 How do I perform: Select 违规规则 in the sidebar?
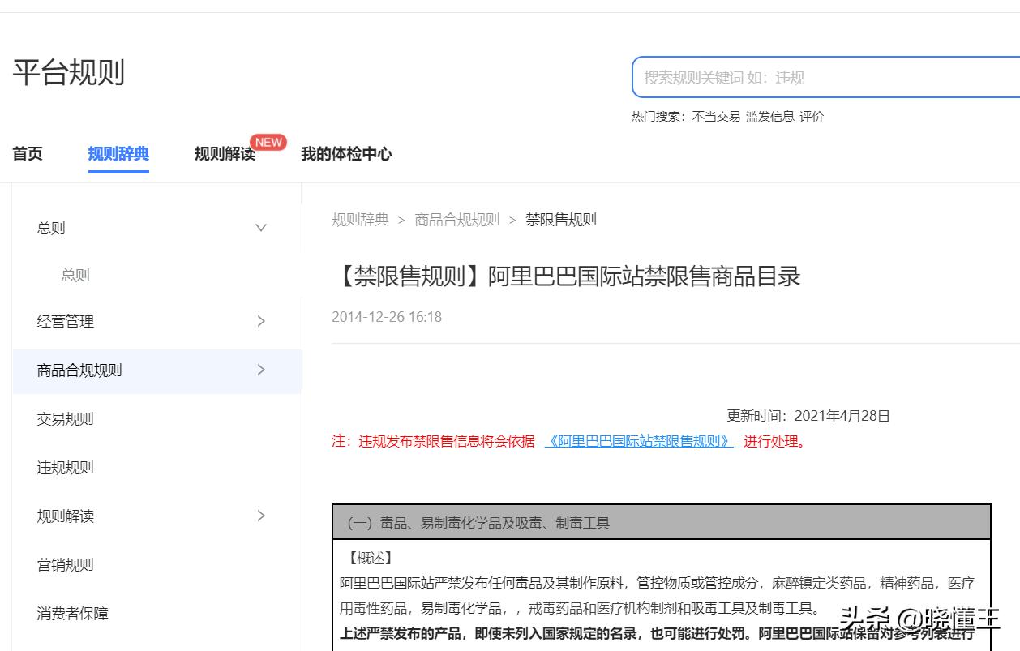coord(65,467)
